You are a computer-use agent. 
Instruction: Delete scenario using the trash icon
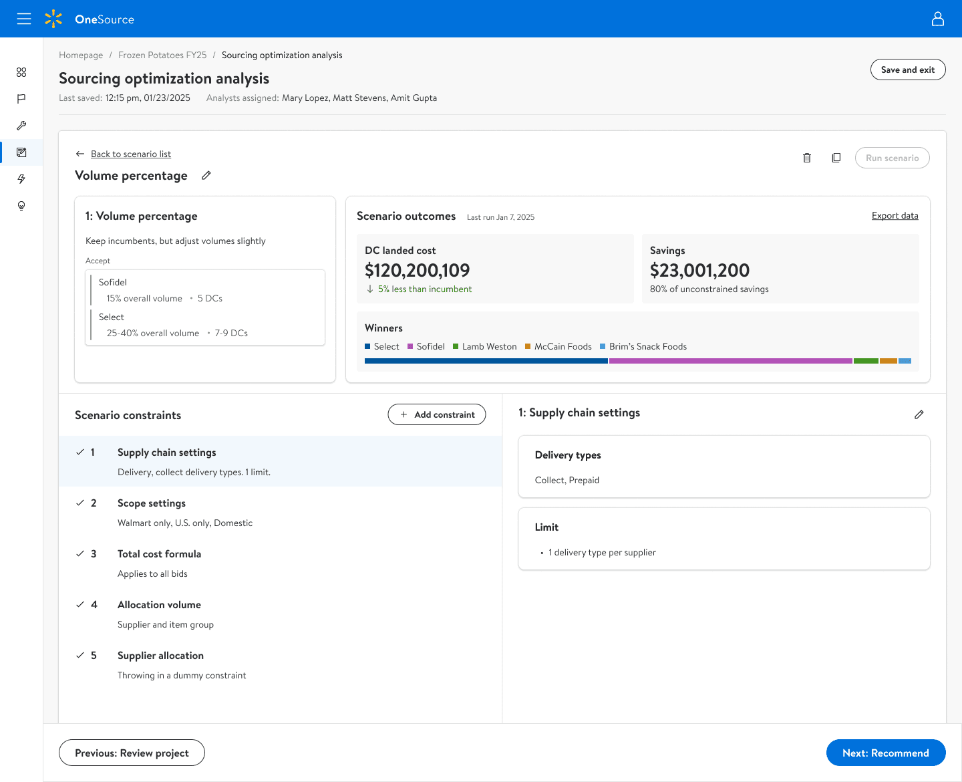point(807,158)
